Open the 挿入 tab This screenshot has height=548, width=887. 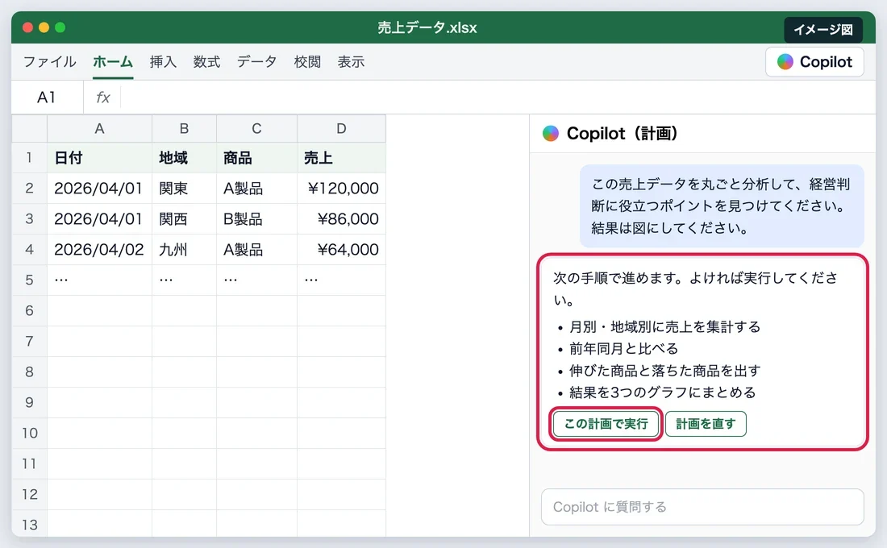tap(163, 61)
